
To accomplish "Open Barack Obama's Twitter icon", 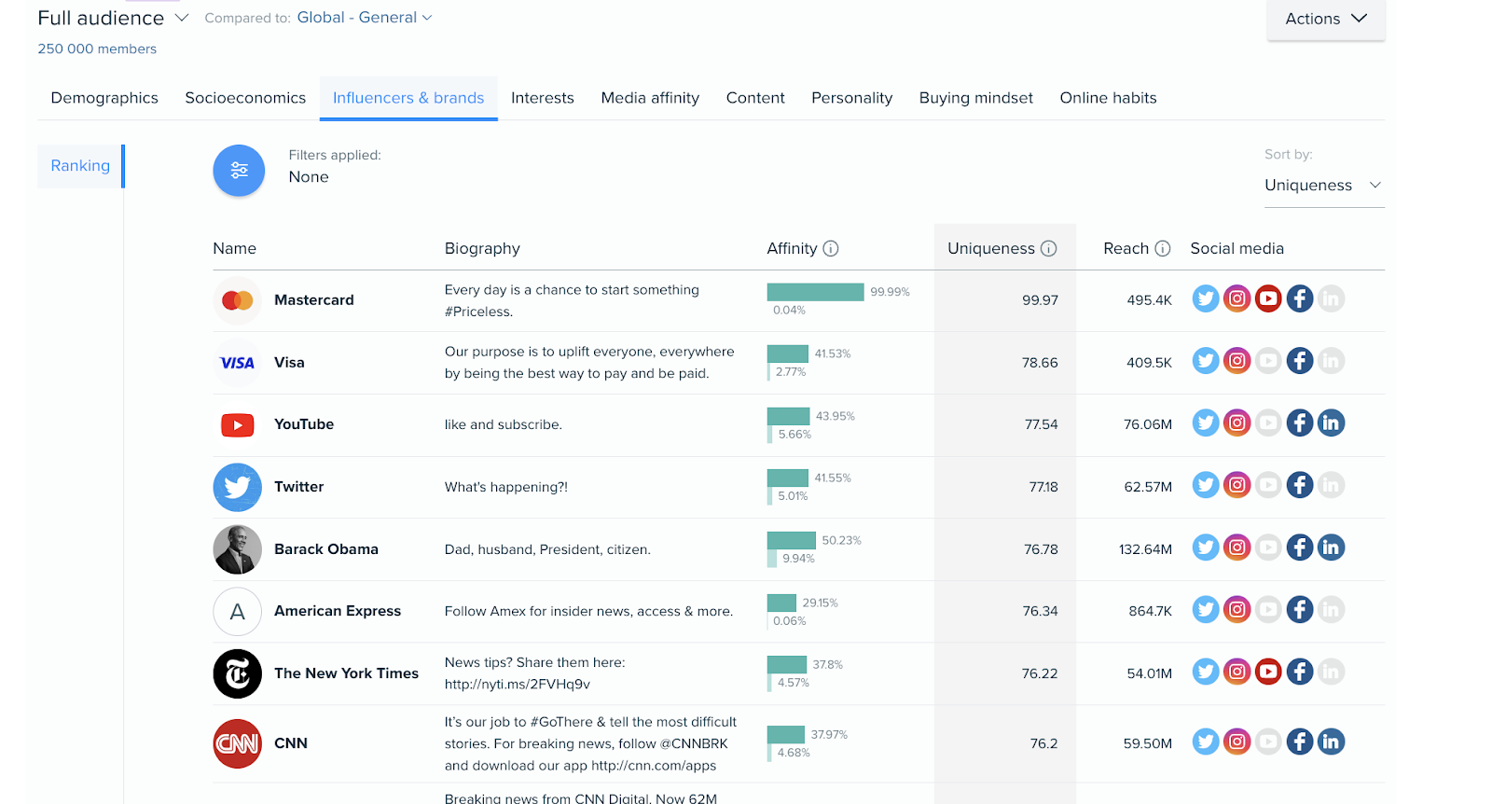I will pos(1206,548).
